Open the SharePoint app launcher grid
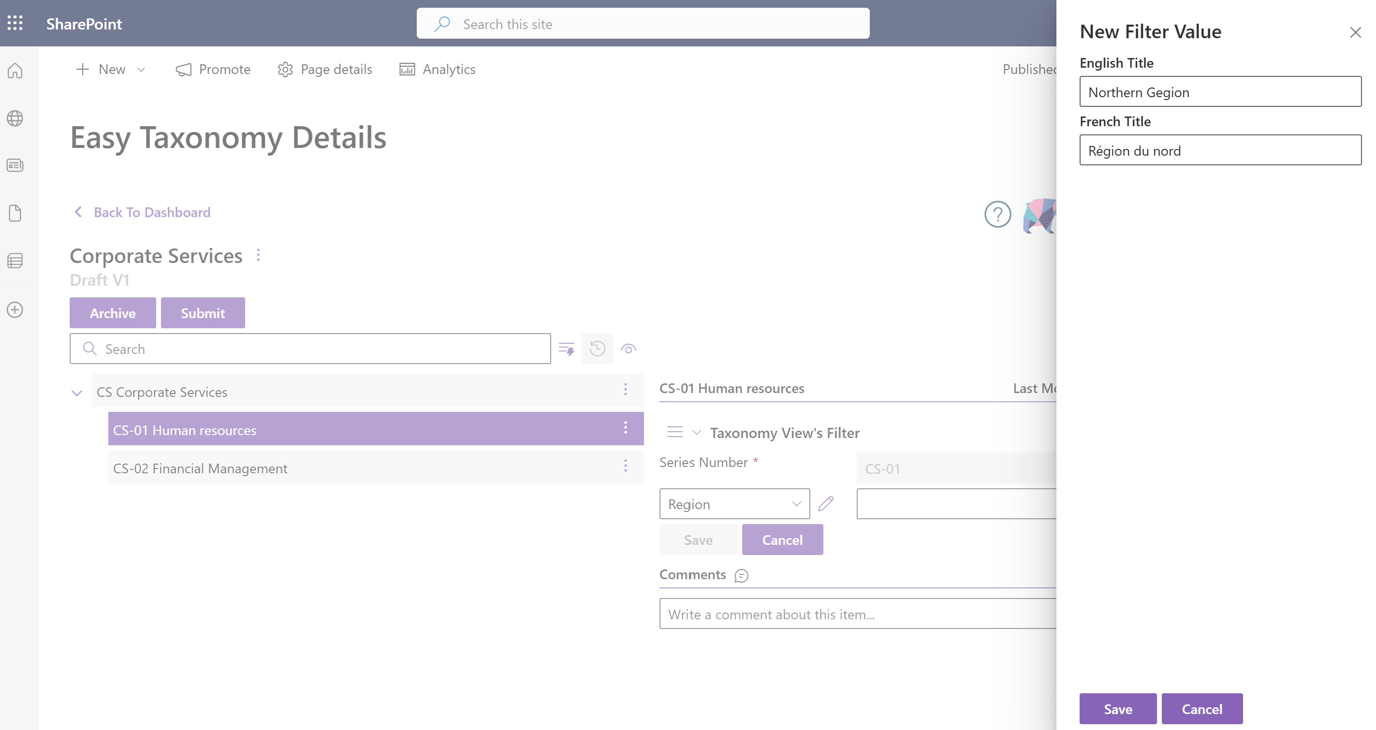1376x730 pixels. click(x=15, y=23)
